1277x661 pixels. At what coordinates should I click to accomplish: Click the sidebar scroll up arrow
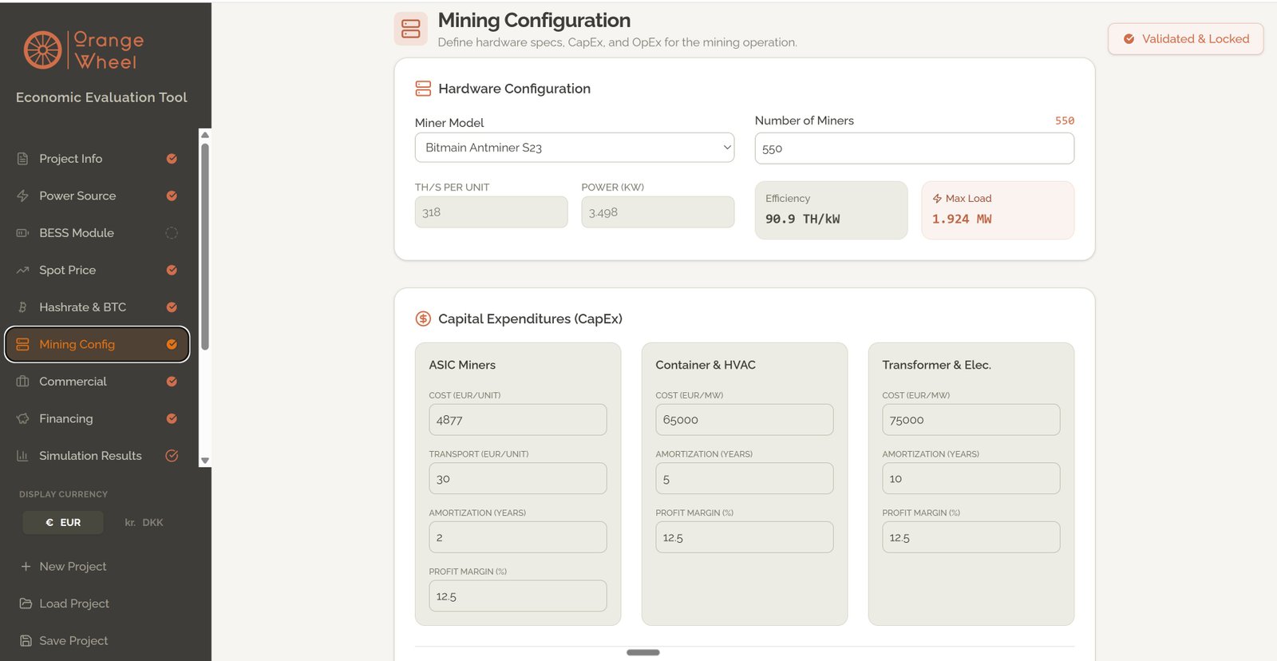coord(205,134)
